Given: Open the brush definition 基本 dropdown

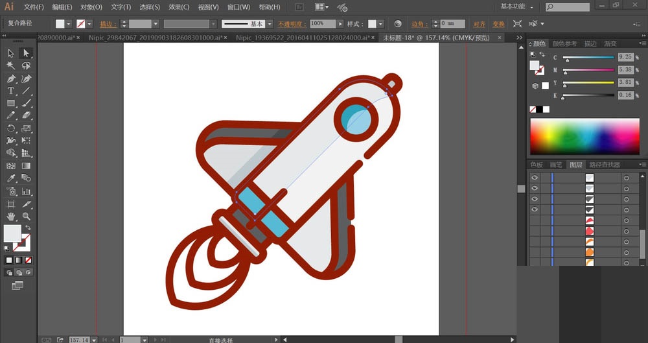Looking at the screenshot, I should pos(270,24).
